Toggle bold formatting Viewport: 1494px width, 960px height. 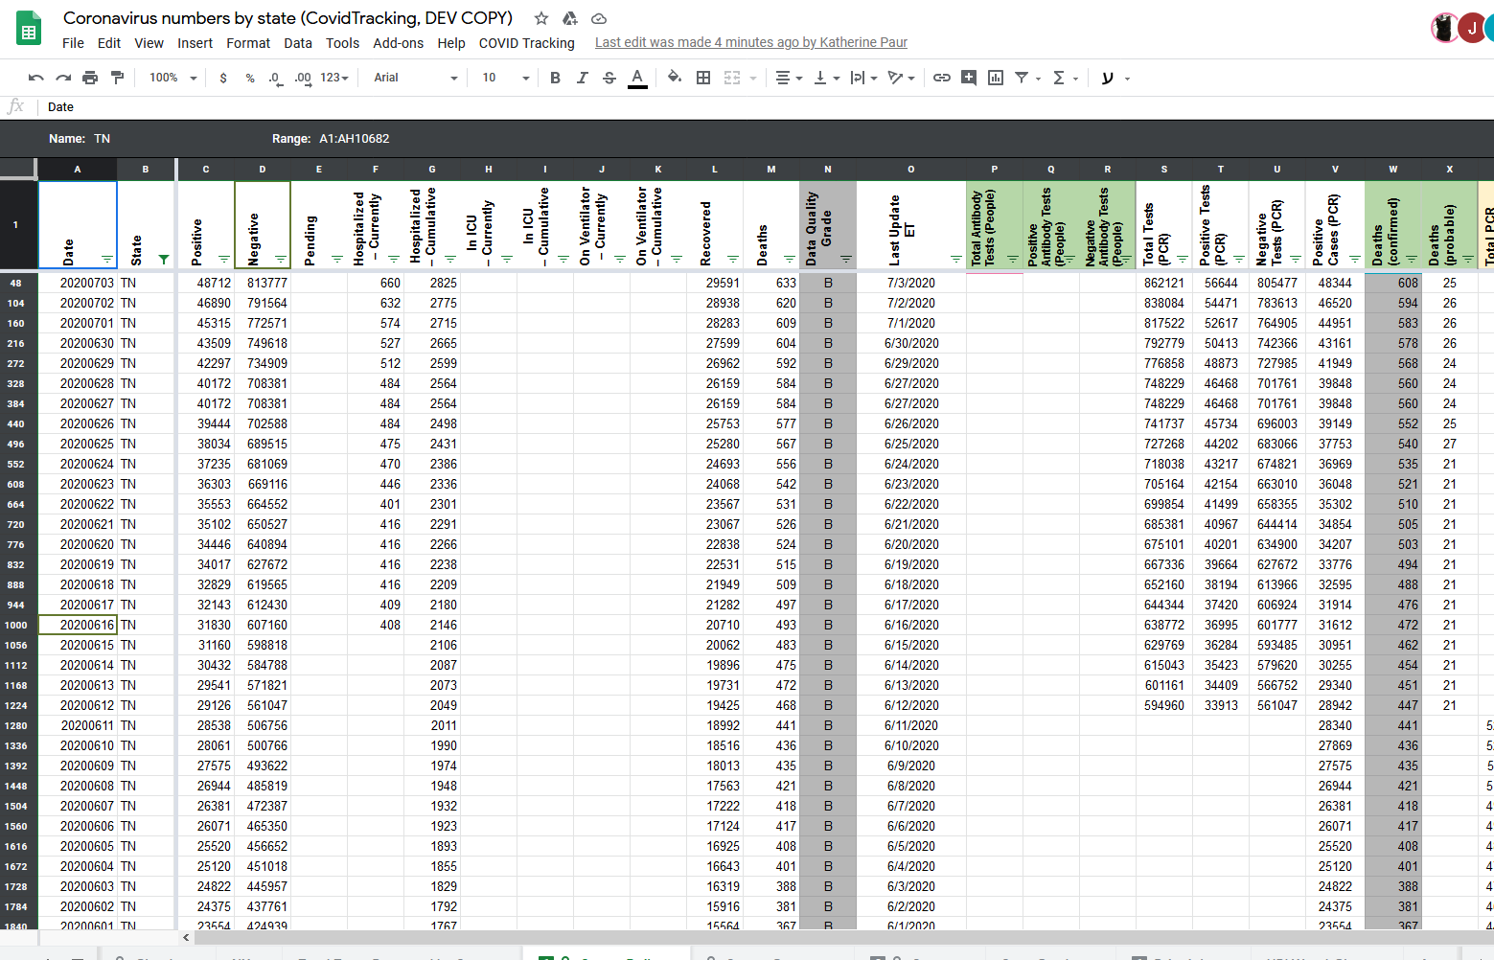pyautogui.click(x=555, y=78)
